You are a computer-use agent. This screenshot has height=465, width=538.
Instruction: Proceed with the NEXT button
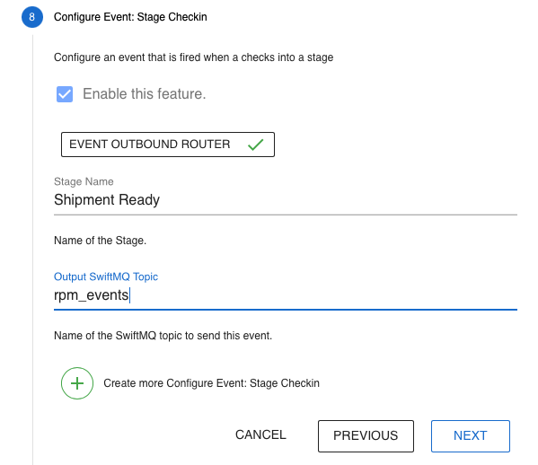[x=471, y=436]
